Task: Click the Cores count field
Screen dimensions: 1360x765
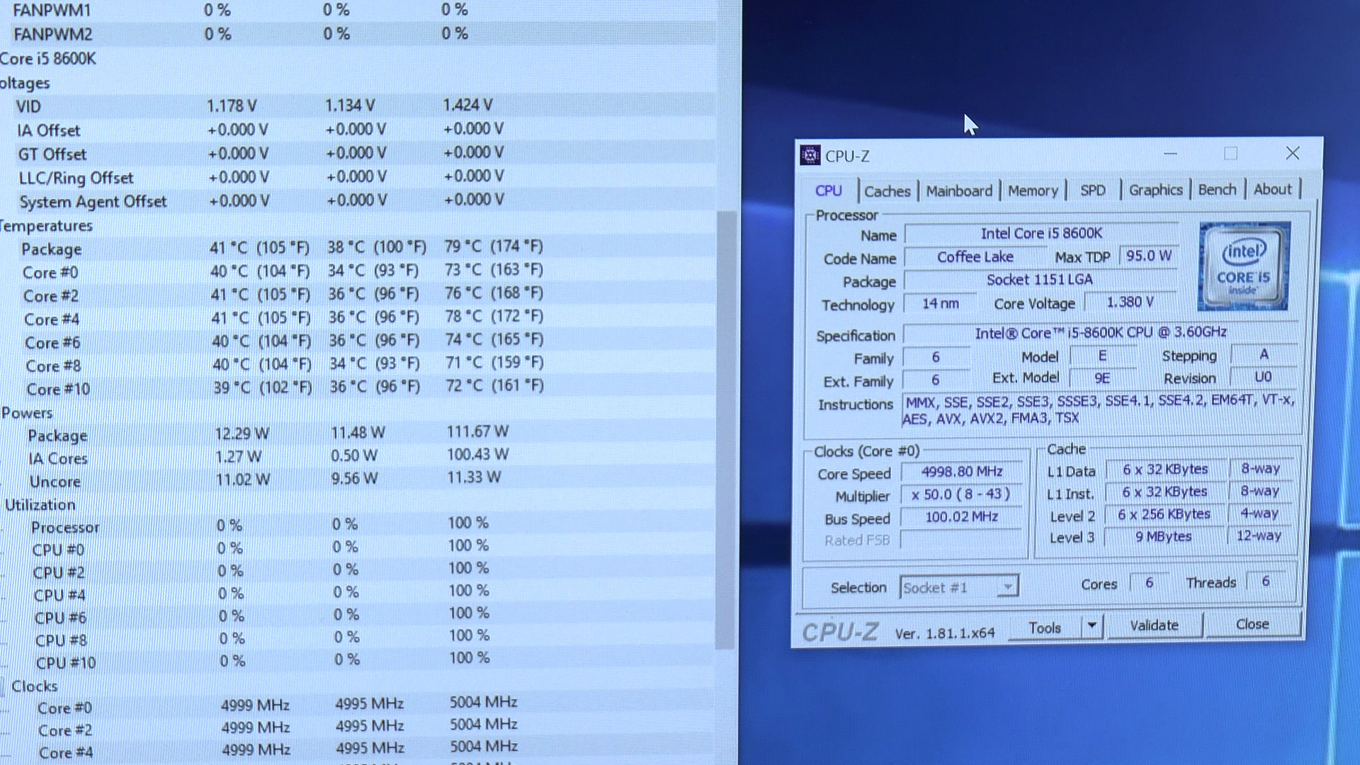Action: coord(1149,582)
